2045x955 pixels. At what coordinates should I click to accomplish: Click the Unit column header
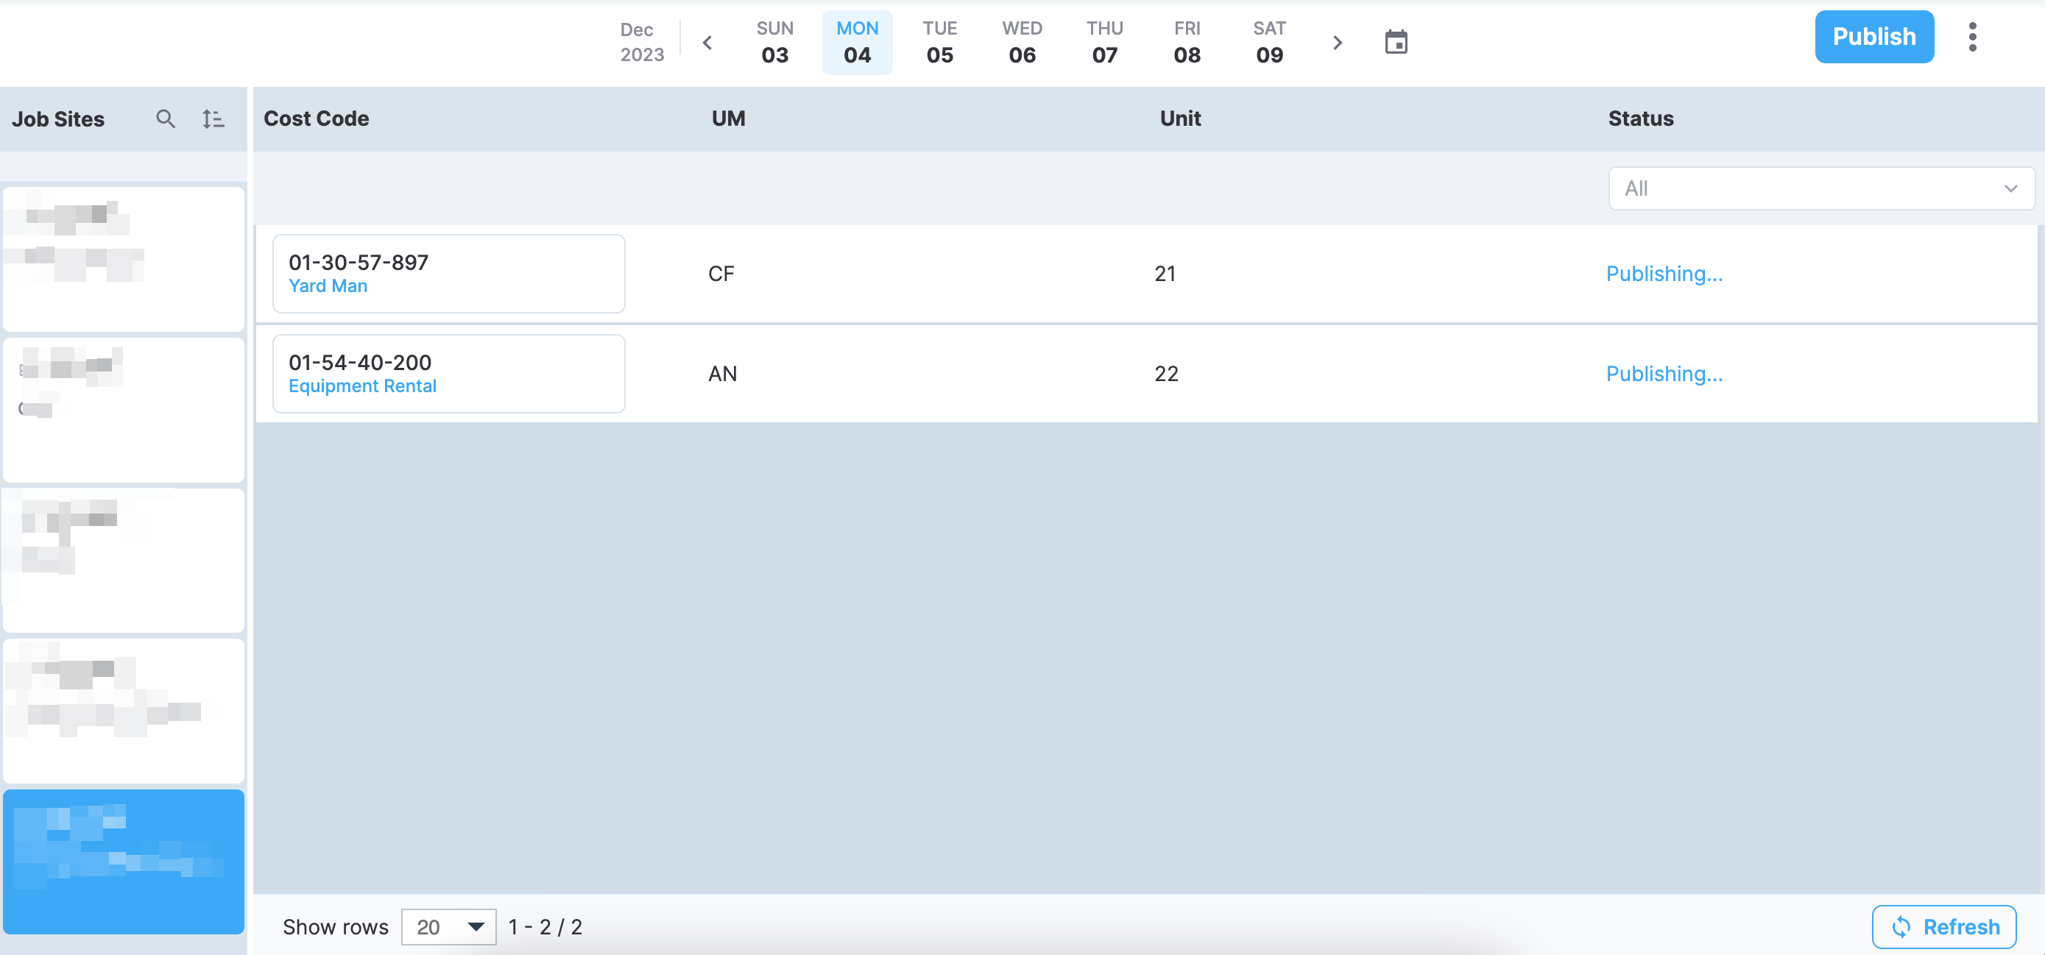(1180, 119)
